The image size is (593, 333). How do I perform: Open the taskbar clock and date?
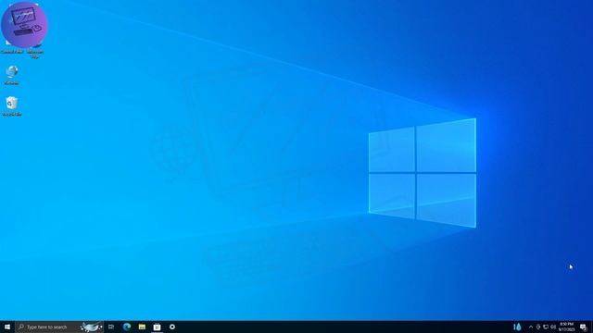point(566,327)
